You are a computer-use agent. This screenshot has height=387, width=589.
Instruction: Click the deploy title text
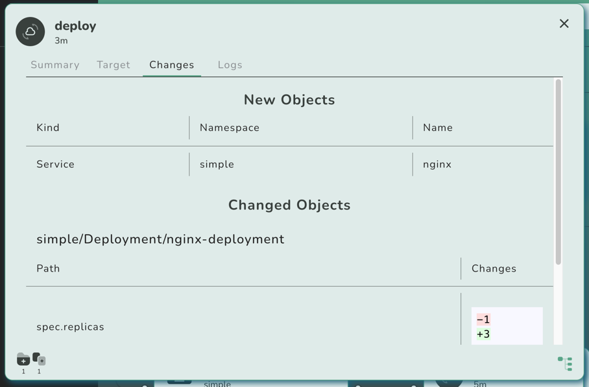[75, 26]
